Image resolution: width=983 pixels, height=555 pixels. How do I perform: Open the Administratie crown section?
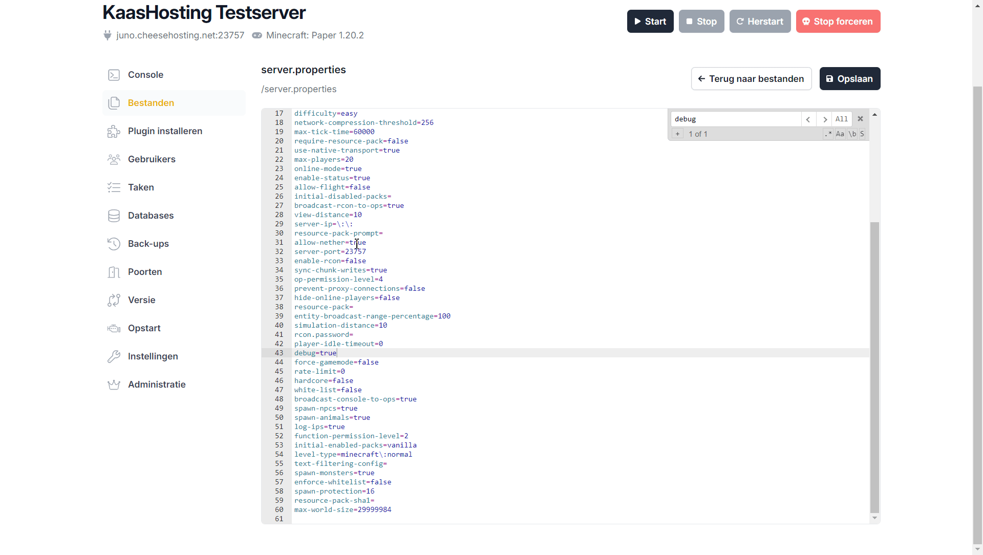point(156,385)
